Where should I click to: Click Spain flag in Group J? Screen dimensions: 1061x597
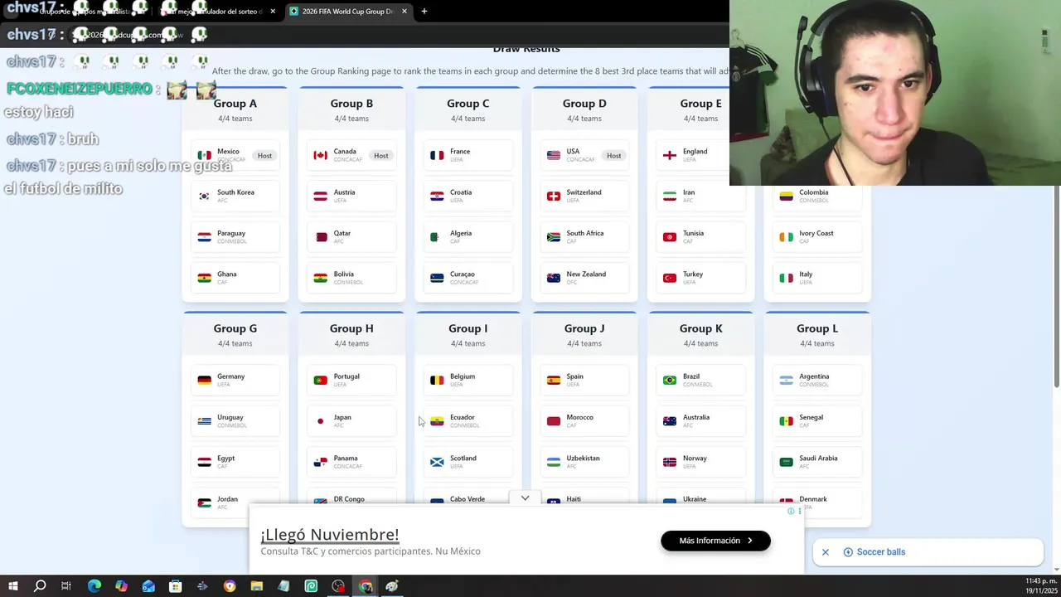554,380
